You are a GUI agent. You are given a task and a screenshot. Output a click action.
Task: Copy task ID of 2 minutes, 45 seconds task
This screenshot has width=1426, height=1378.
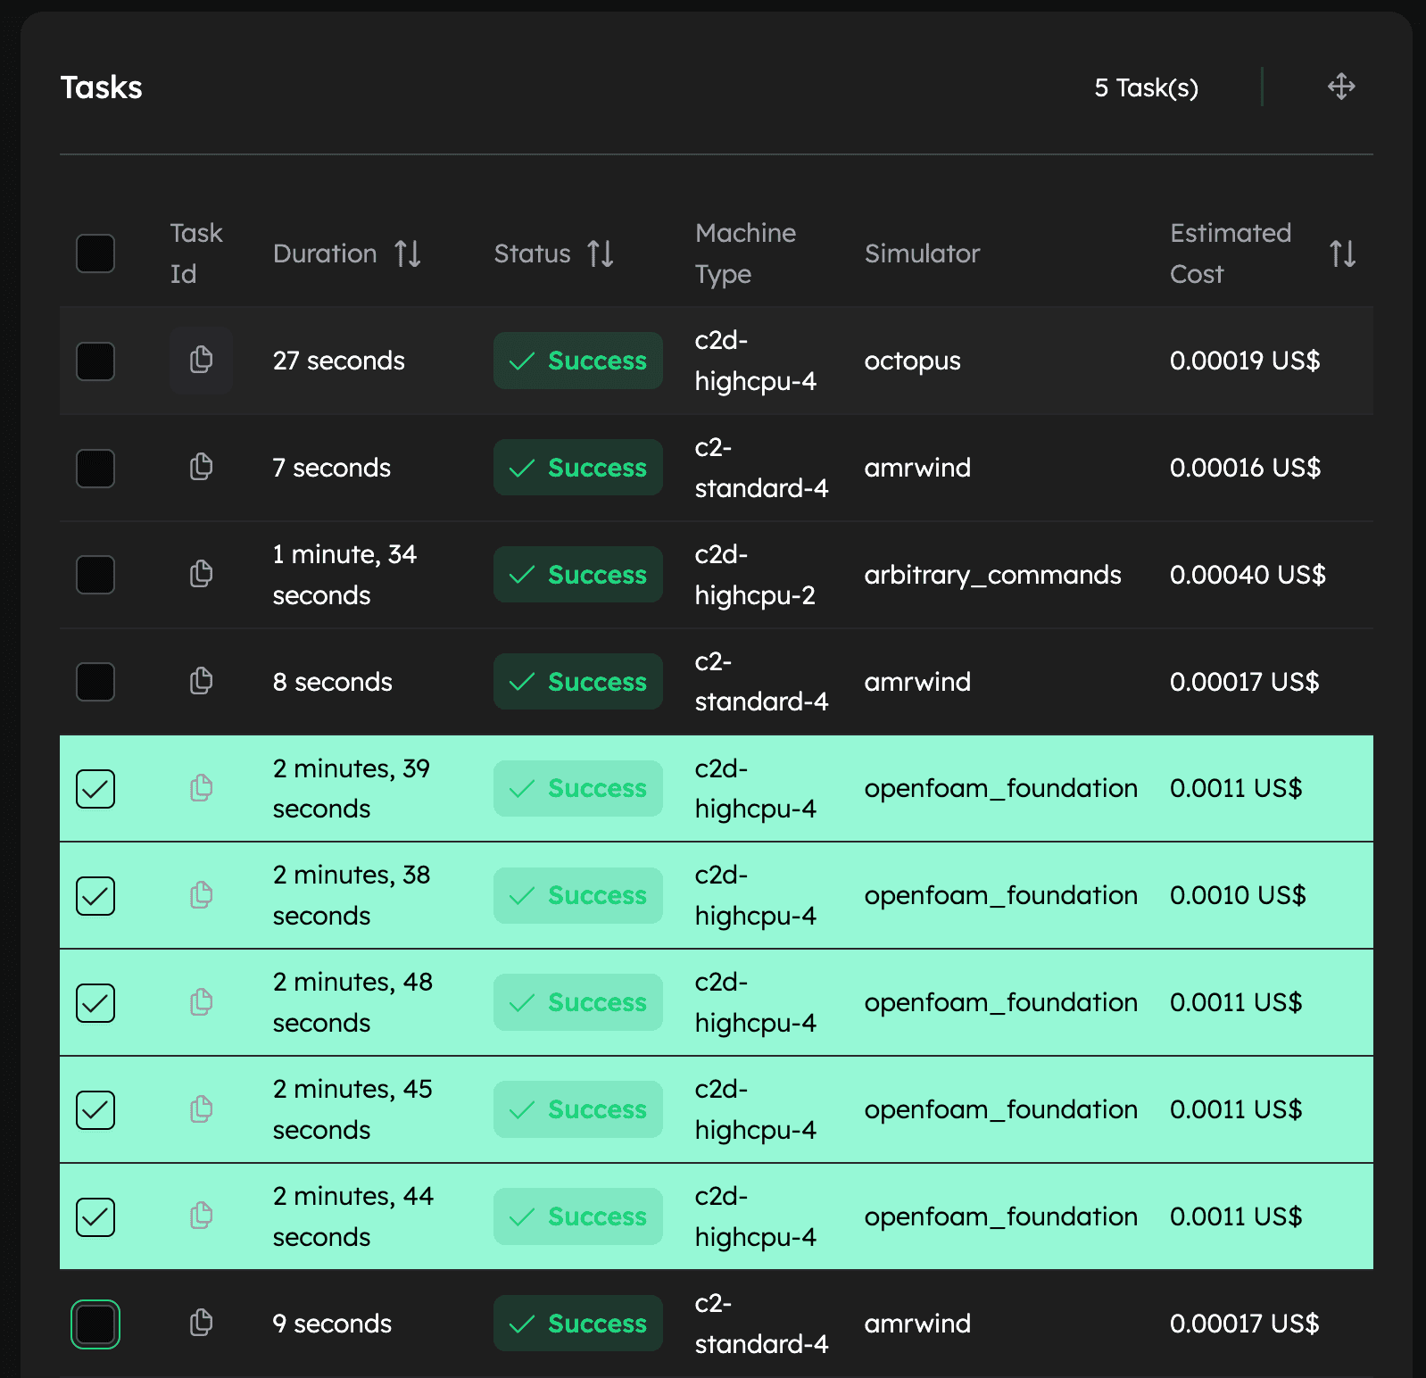click(x=201, y=1109)
